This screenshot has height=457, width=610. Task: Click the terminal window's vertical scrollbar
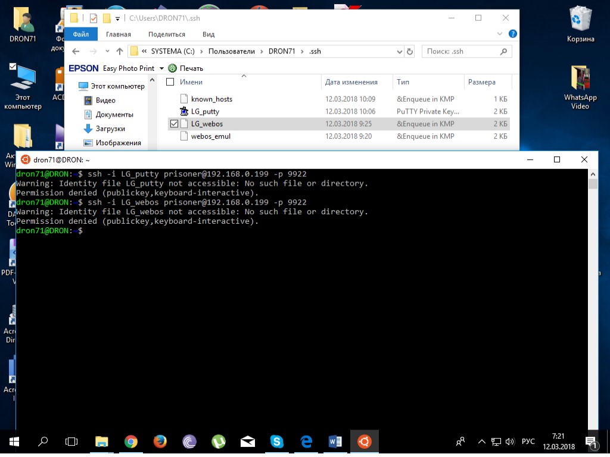(x=593, y=298)
